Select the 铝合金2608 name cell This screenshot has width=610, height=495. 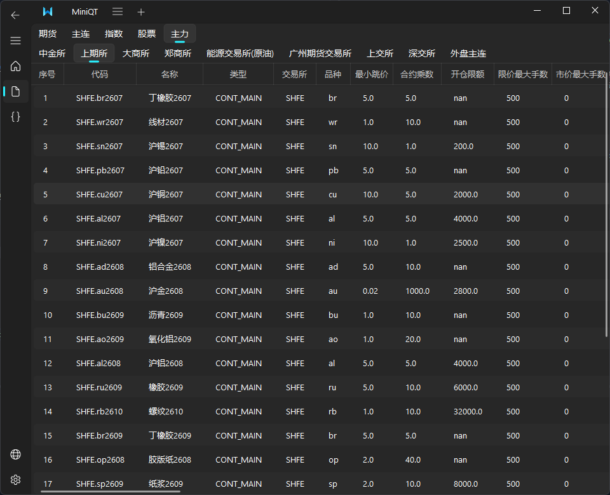[x=170, y=267]
